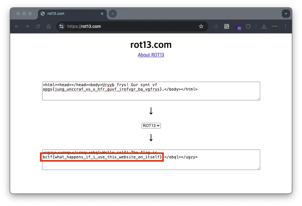This screenshot has height=206, width=302.
Task: Click the rot13.com page heading
Action: (151, 45)
